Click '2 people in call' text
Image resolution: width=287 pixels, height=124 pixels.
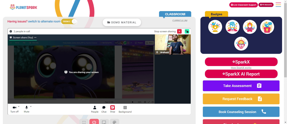coord(22,31)
